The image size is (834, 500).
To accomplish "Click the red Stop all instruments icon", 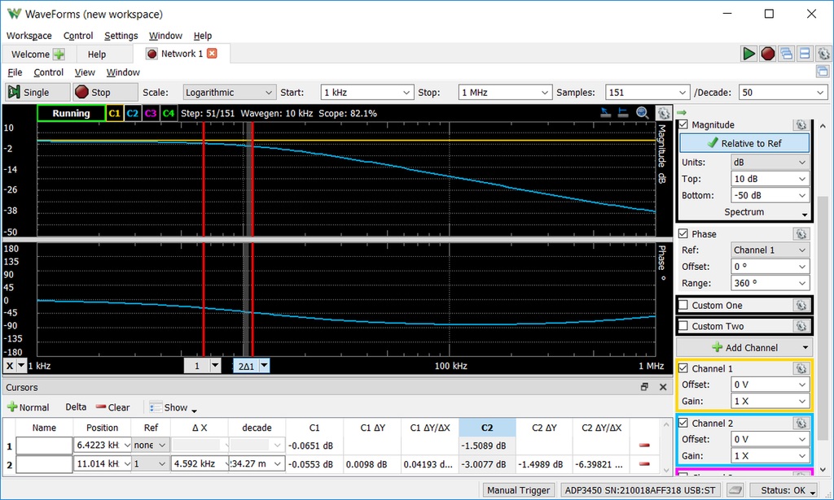I will [767, 54].
